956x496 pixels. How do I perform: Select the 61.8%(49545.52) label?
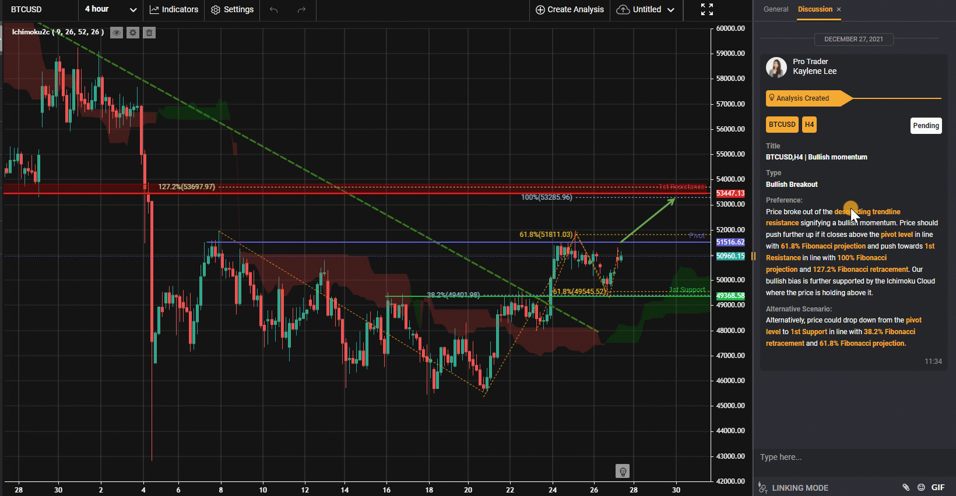pos(579,292)
